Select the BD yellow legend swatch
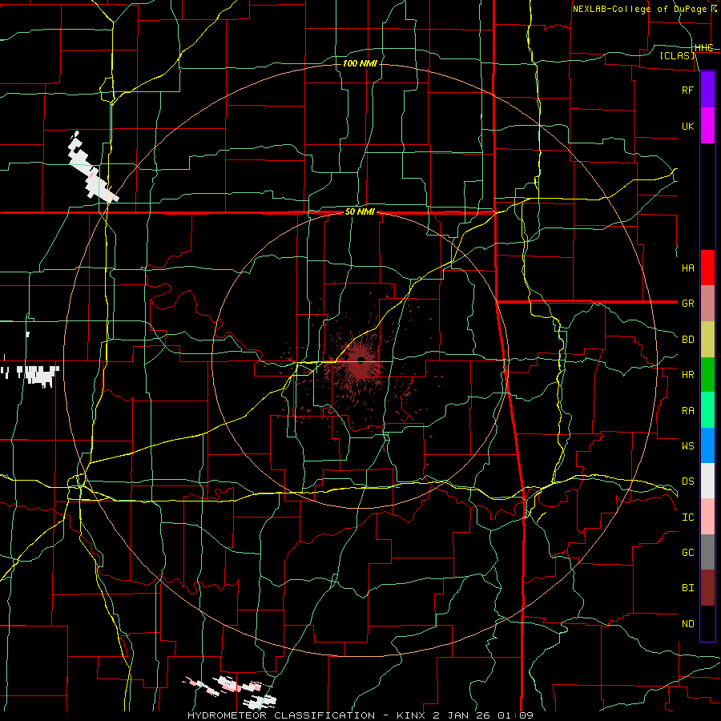Viewport: 721px width, 721px height. (x=707, y=340)
